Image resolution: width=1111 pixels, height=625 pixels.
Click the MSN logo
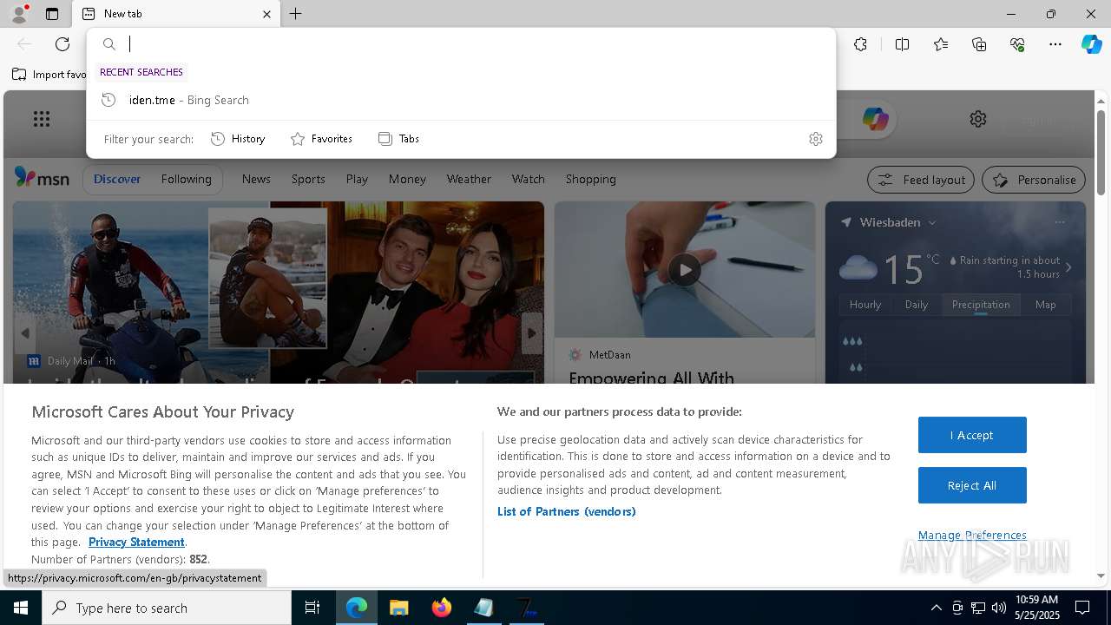tap(42, 178)
